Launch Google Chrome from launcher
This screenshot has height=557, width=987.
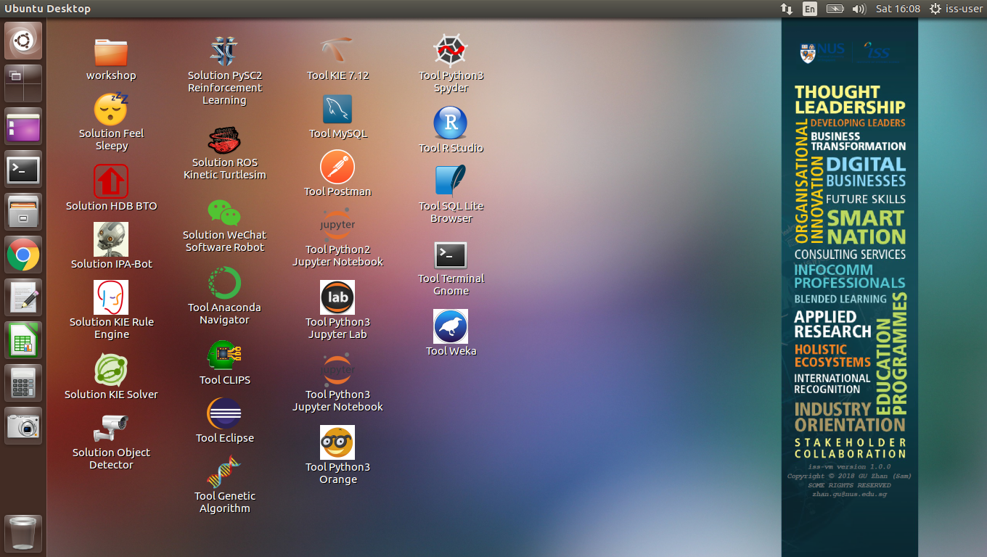pos(23,255)
